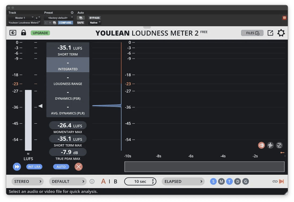Click the automation window icon under Auto
The height and width of the screenshot is (202, 294).
81,18
